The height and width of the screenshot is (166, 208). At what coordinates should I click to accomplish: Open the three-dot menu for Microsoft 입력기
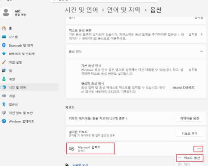coord(198,149)
